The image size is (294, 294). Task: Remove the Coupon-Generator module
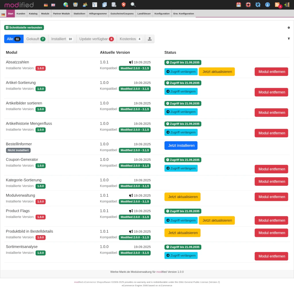click(x=271, y=169)
